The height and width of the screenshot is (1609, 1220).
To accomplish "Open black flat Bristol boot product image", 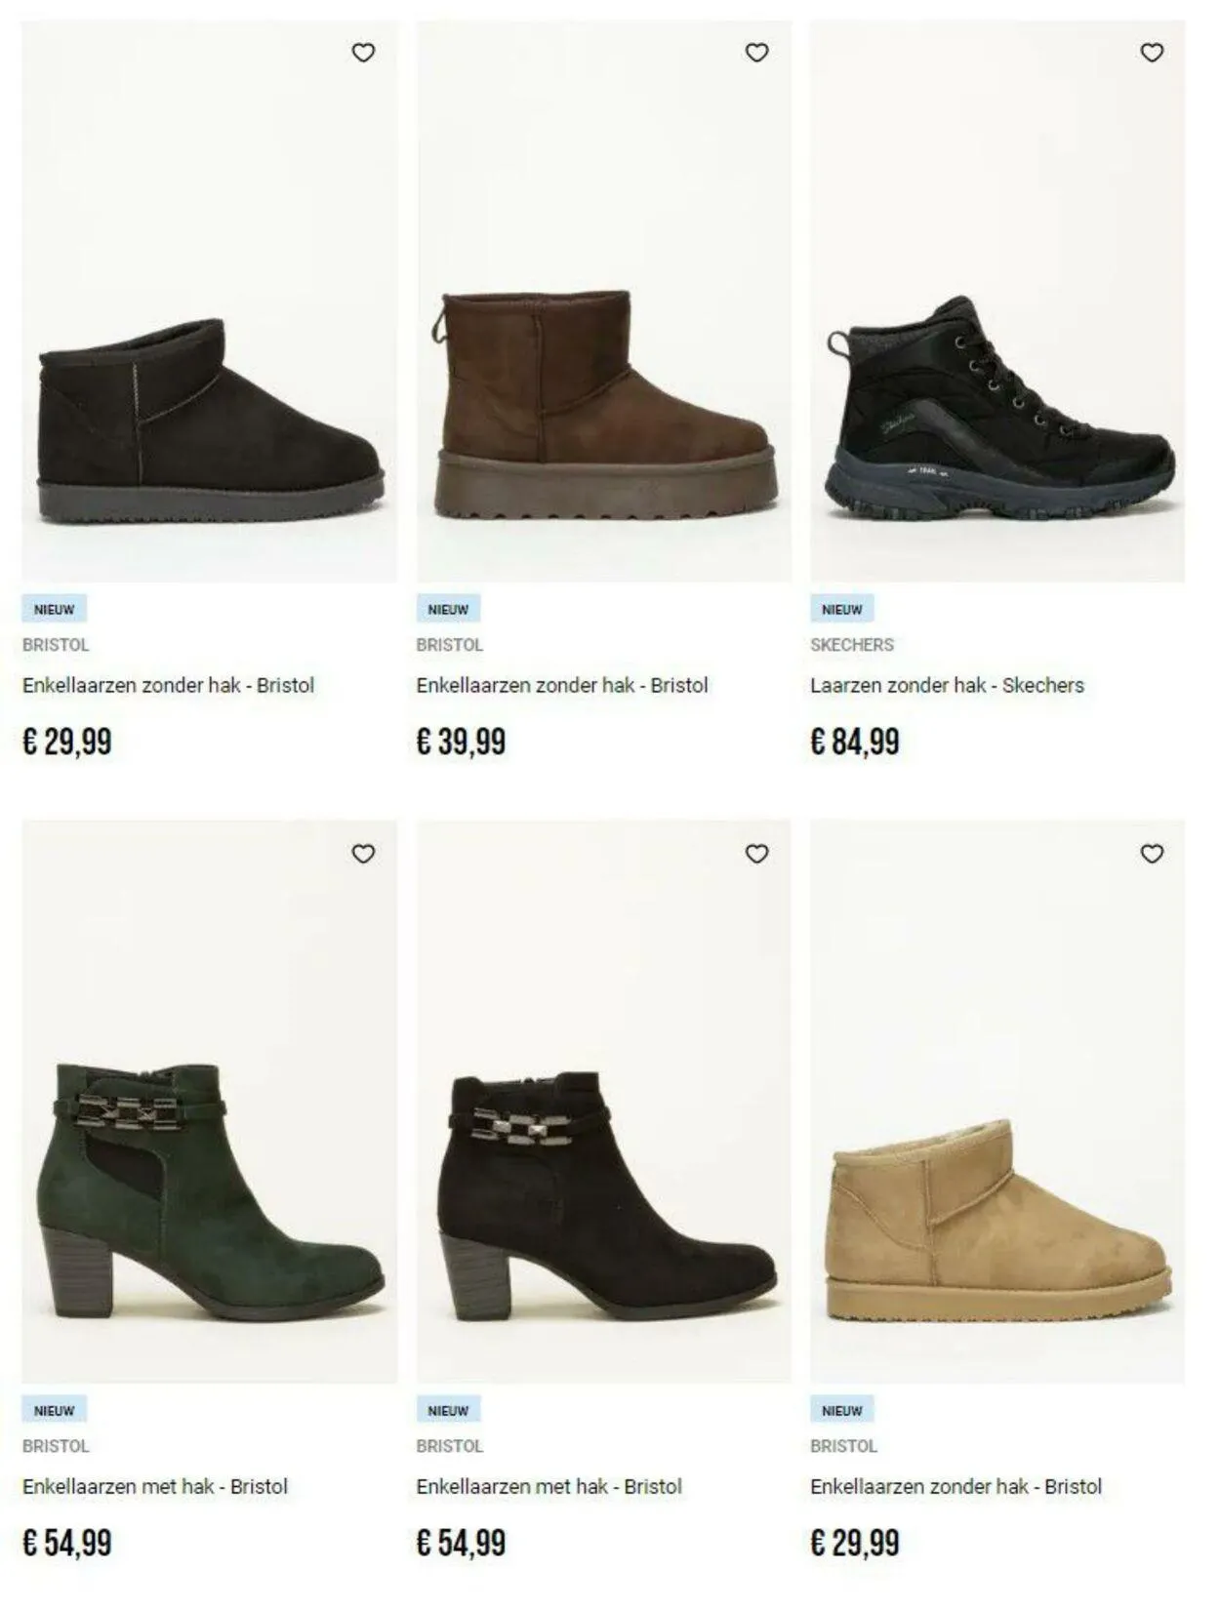I will [210, 302].
